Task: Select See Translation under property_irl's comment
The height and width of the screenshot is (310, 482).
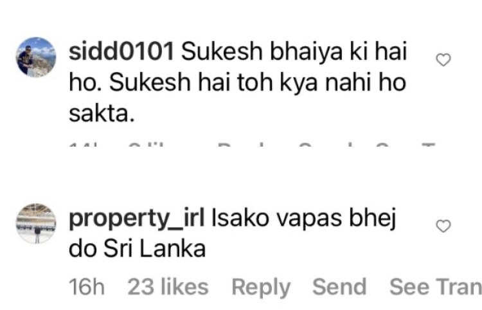Action: 436,287
